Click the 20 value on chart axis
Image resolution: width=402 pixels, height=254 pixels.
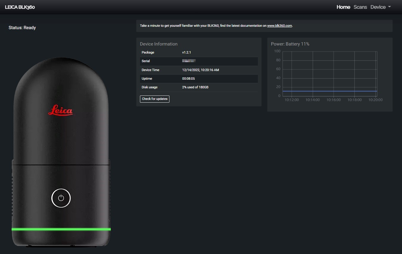coord(278,87)
